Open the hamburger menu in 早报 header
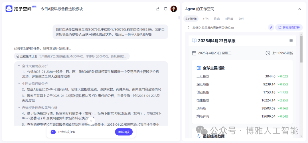The width and height of the screenshot is (308, 143). [x=291, y=41]
